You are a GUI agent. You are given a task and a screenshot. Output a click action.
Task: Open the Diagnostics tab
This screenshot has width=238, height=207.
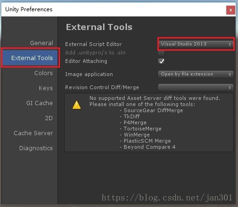pos(36,148)
